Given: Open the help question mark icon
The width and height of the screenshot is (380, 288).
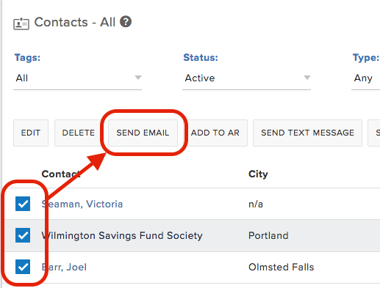Looking at the screenshot, I should point(126,22).
